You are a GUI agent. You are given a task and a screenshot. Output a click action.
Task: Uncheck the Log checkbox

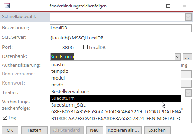[5, 118]
